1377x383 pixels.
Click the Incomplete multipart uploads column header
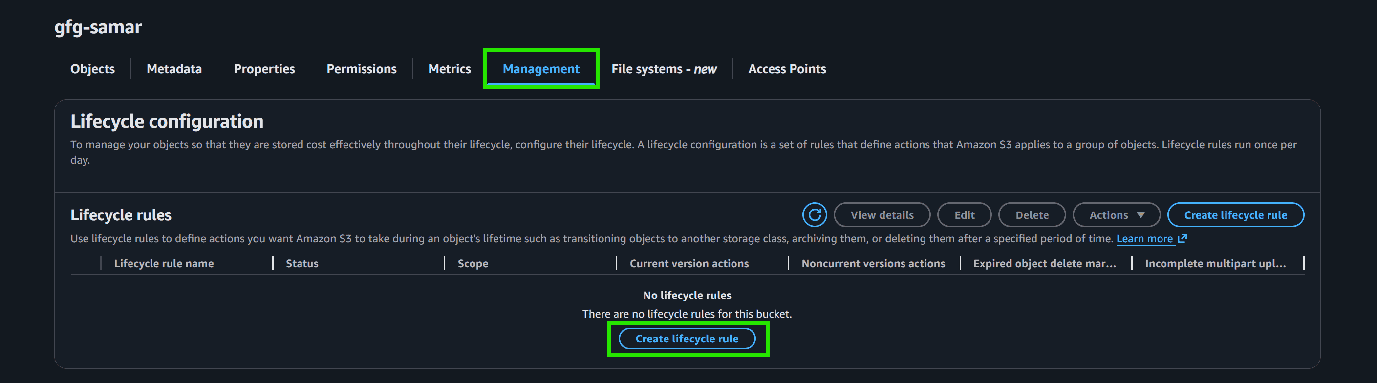[1215, 263]
